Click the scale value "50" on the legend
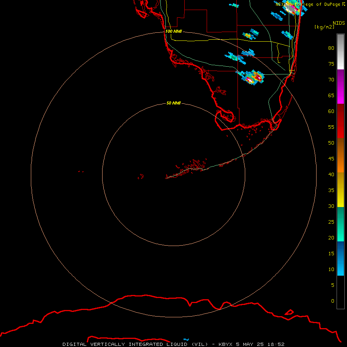347x347 pixels. 331,143
